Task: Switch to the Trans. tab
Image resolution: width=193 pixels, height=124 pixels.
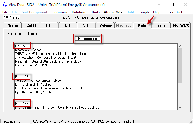Action: tap(161, 25)
